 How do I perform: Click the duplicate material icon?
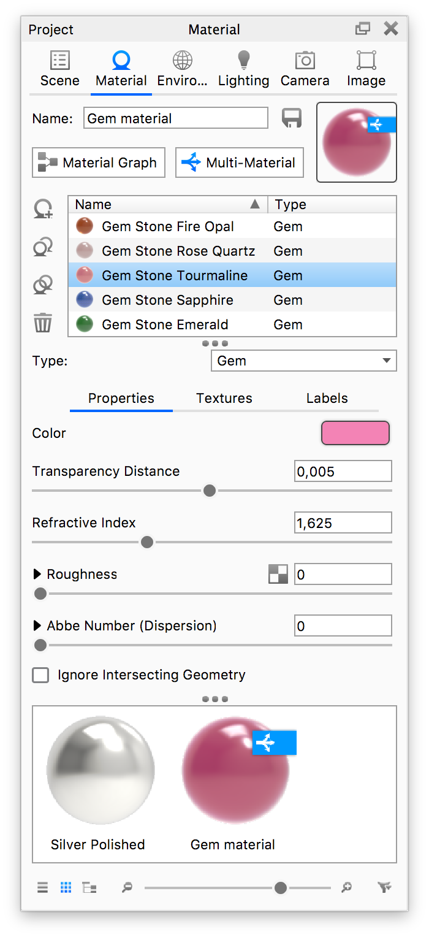[43, 247]
